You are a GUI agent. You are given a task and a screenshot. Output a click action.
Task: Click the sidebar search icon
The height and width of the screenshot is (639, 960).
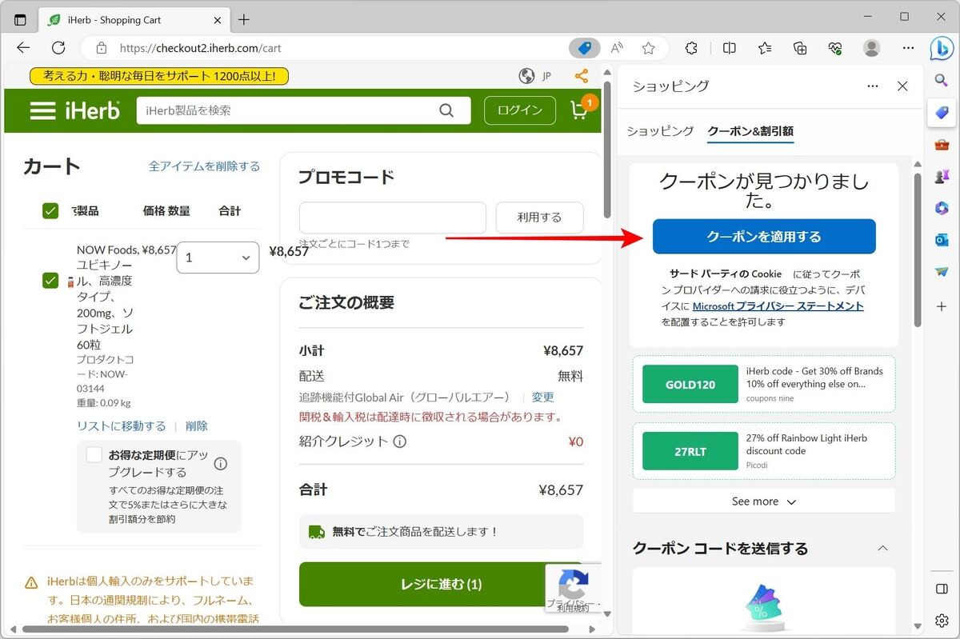942,80
